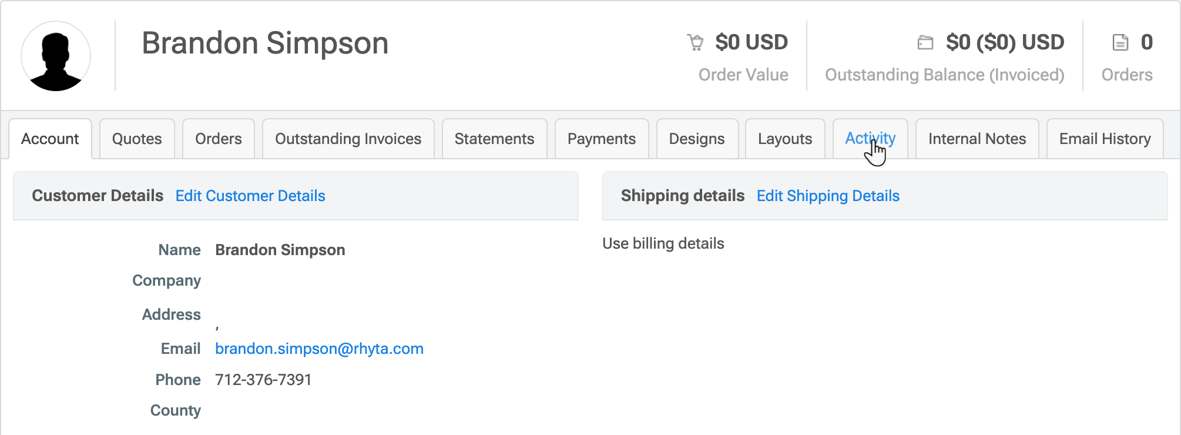Click the phone number 712-376-7391
The image size is (1181, 435).
pos(263,380)
